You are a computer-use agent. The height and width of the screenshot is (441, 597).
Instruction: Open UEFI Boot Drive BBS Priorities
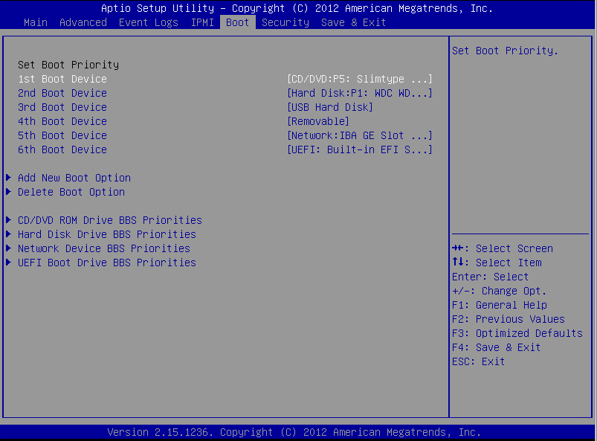[x=106, y=263]
